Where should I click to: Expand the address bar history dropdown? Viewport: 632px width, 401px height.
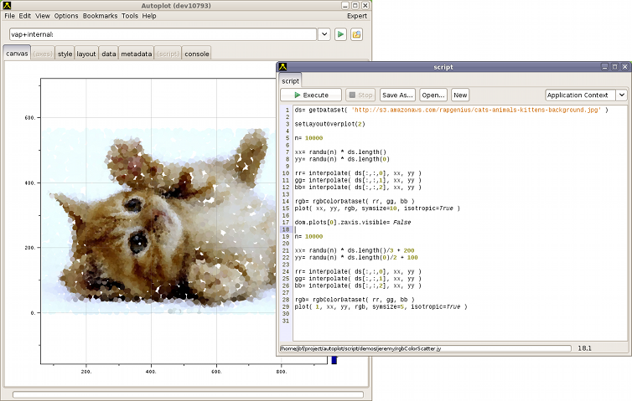tap(324, 34)
